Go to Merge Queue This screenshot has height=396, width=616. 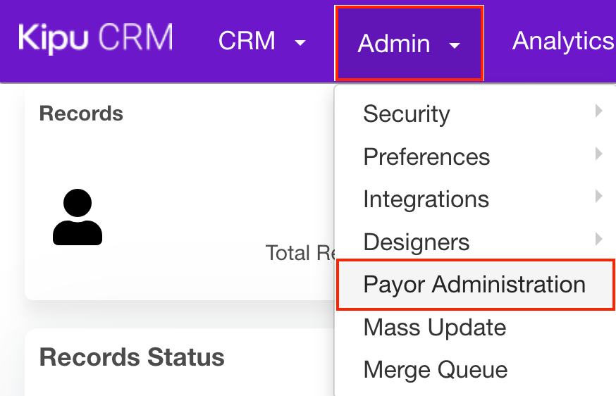coord(435,370)
